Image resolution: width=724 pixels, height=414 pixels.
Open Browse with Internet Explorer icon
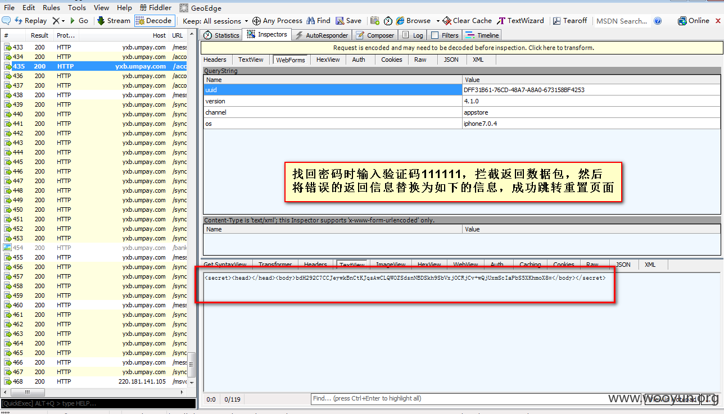tap(400, 21)
